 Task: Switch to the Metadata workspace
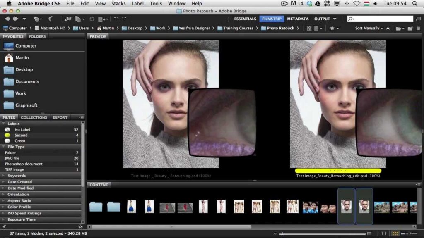click(298, 19)
